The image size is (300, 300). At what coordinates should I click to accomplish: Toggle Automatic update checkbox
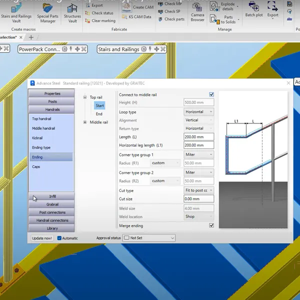tap(59, 238)
